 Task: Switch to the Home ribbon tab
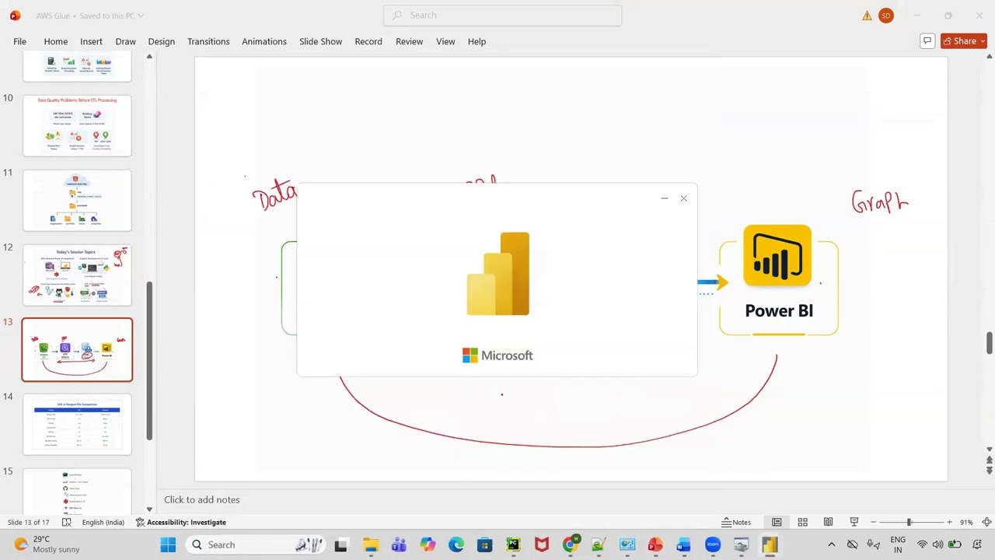click(x=55, y=41)
